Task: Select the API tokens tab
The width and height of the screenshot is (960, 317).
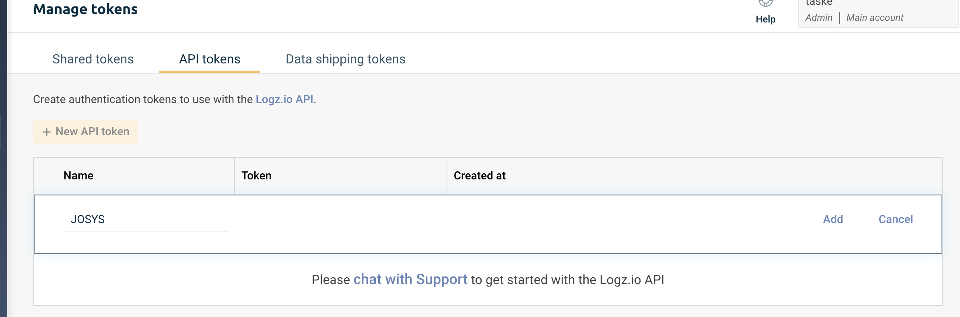Action: coord(210,59)
